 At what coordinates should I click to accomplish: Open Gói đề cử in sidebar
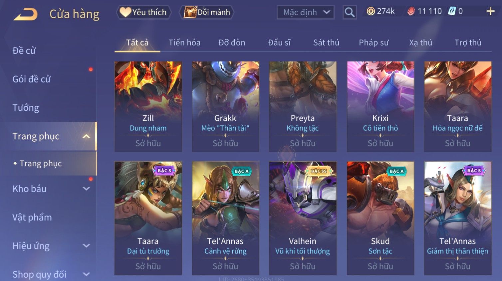click(x=32, y=79)
